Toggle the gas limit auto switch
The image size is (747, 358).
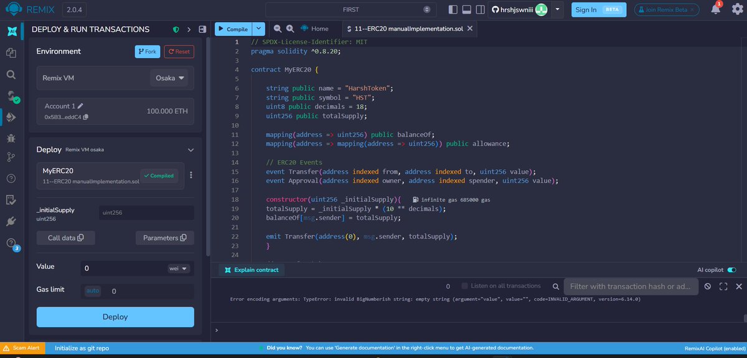coord(92,291)
